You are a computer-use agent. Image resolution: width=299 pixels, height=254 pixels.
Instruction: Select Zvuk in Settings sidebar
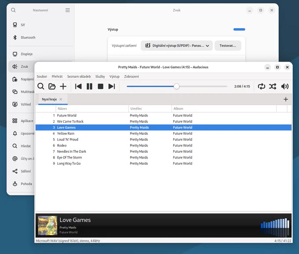click(22, 66)
